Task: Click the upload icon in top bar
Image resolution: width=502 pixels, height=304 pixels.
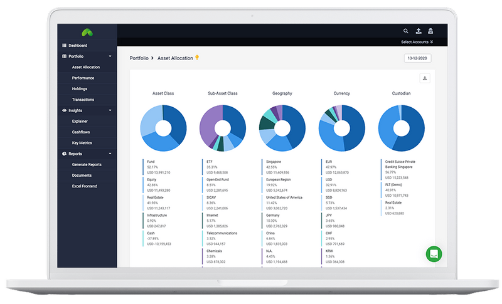Action: coord(419,31)
